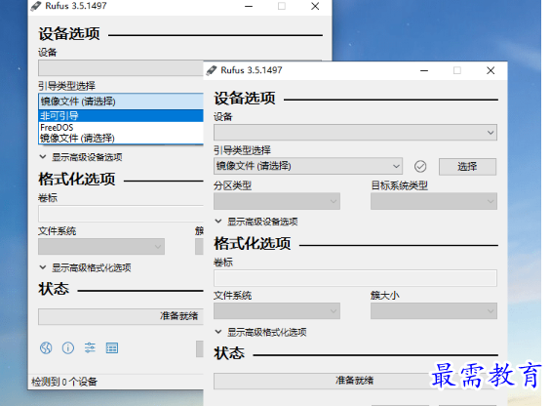The width and height of the screenshot is (550, 406).
Task: Open the 分区类型 dropdown in front window
Action: (277, 201)
